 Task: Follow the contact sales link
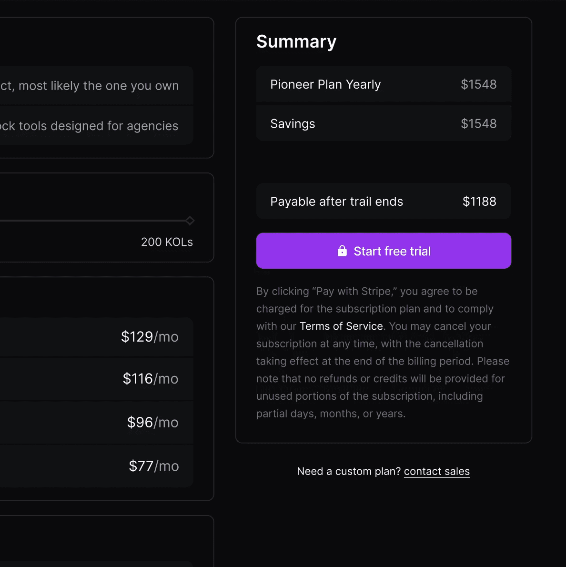tap(436, 471)
